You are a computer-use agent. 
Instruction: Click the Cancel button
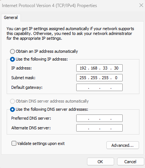tap(130, 162)
